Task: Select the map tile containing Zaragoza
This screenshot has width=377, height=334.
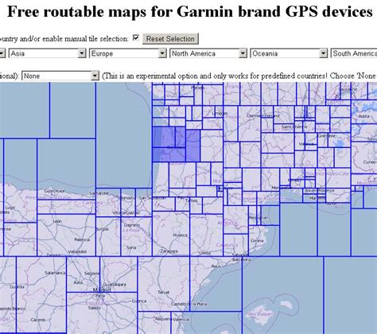Action: 171,234
